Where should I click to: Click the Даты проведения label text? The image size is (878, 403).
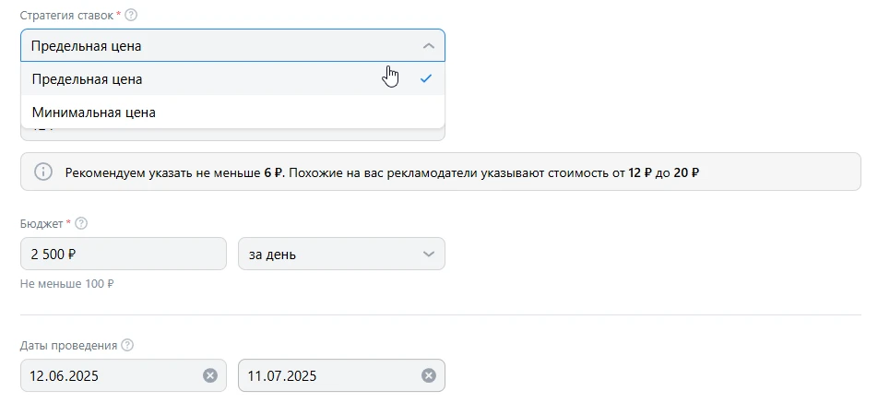pyautogui.click(x=68, y=346)
